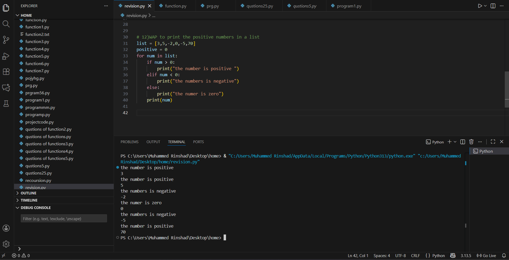Kill the active terminal with the trash icon
Screen dimensions: 509x260
[x=471, y=142]
